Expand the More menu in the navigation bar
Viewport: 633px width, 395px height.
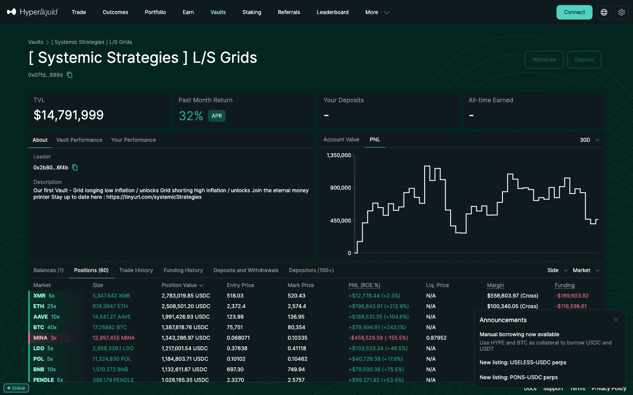click(x=377, y=12)
